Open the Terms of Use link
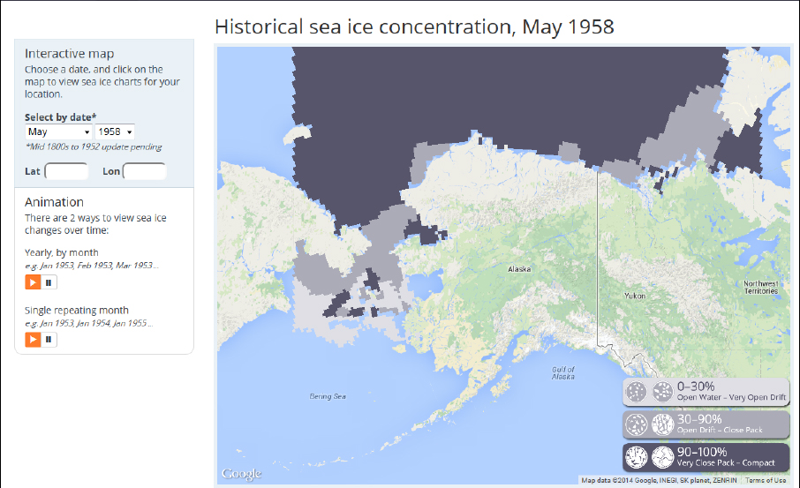The height and width of the screenshot is (488, 800). pos(766,480)
